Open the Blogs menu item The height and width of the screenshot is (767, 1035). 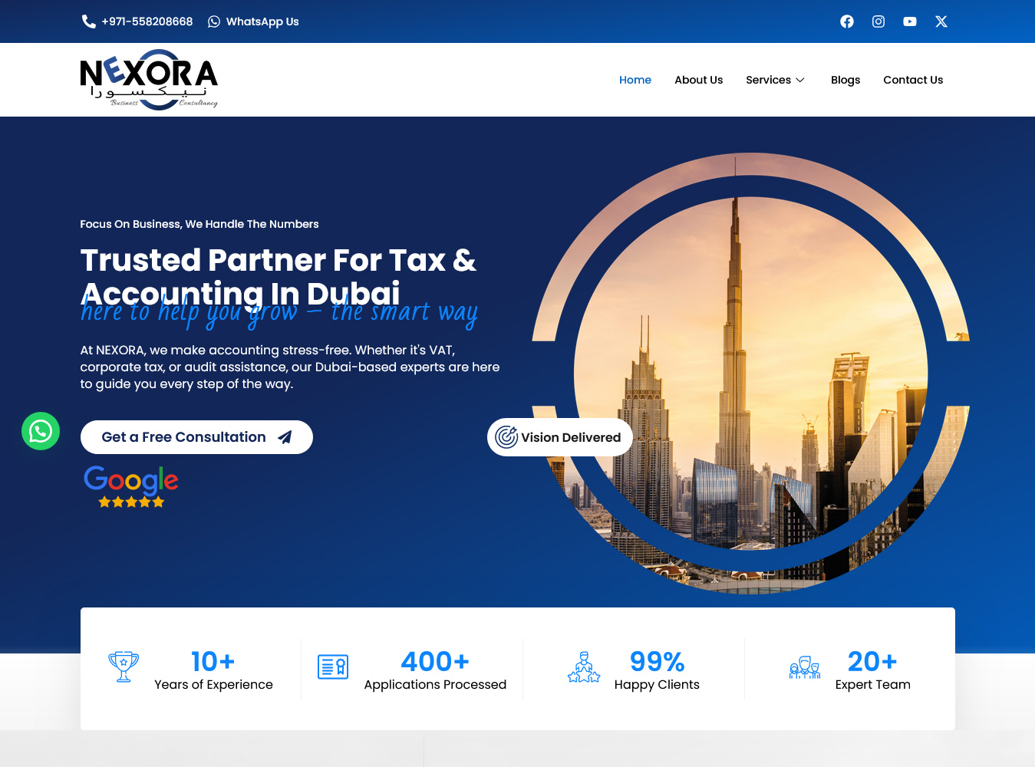click(845, 80)
